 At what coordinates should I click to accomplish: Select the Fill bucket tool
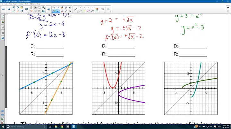click(70, 7)
